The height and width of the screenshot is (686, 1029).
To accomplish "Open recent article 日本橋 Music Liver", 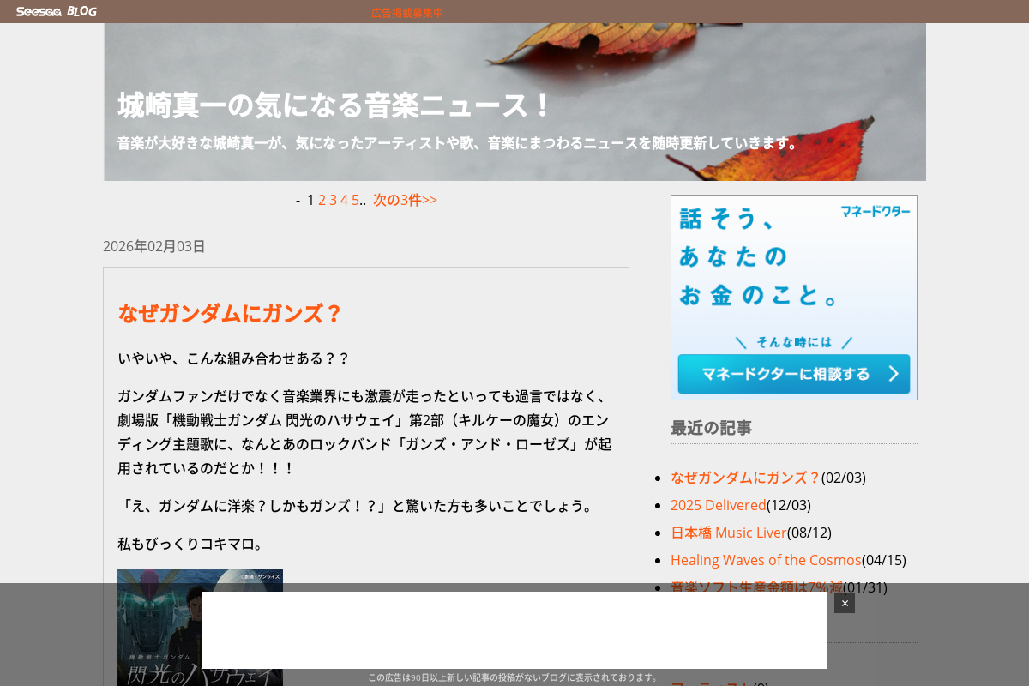I will pyautogui.click(x=729, y=533).
